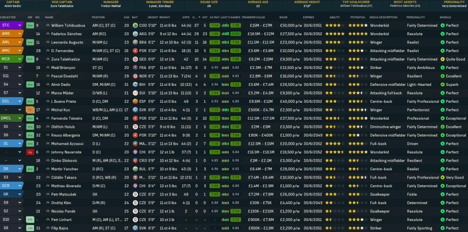This screenshot has width=468, height=232.
Task: Click the Argentina flag icon for Federico Sánchez
Action: click(x=135, y=34)
